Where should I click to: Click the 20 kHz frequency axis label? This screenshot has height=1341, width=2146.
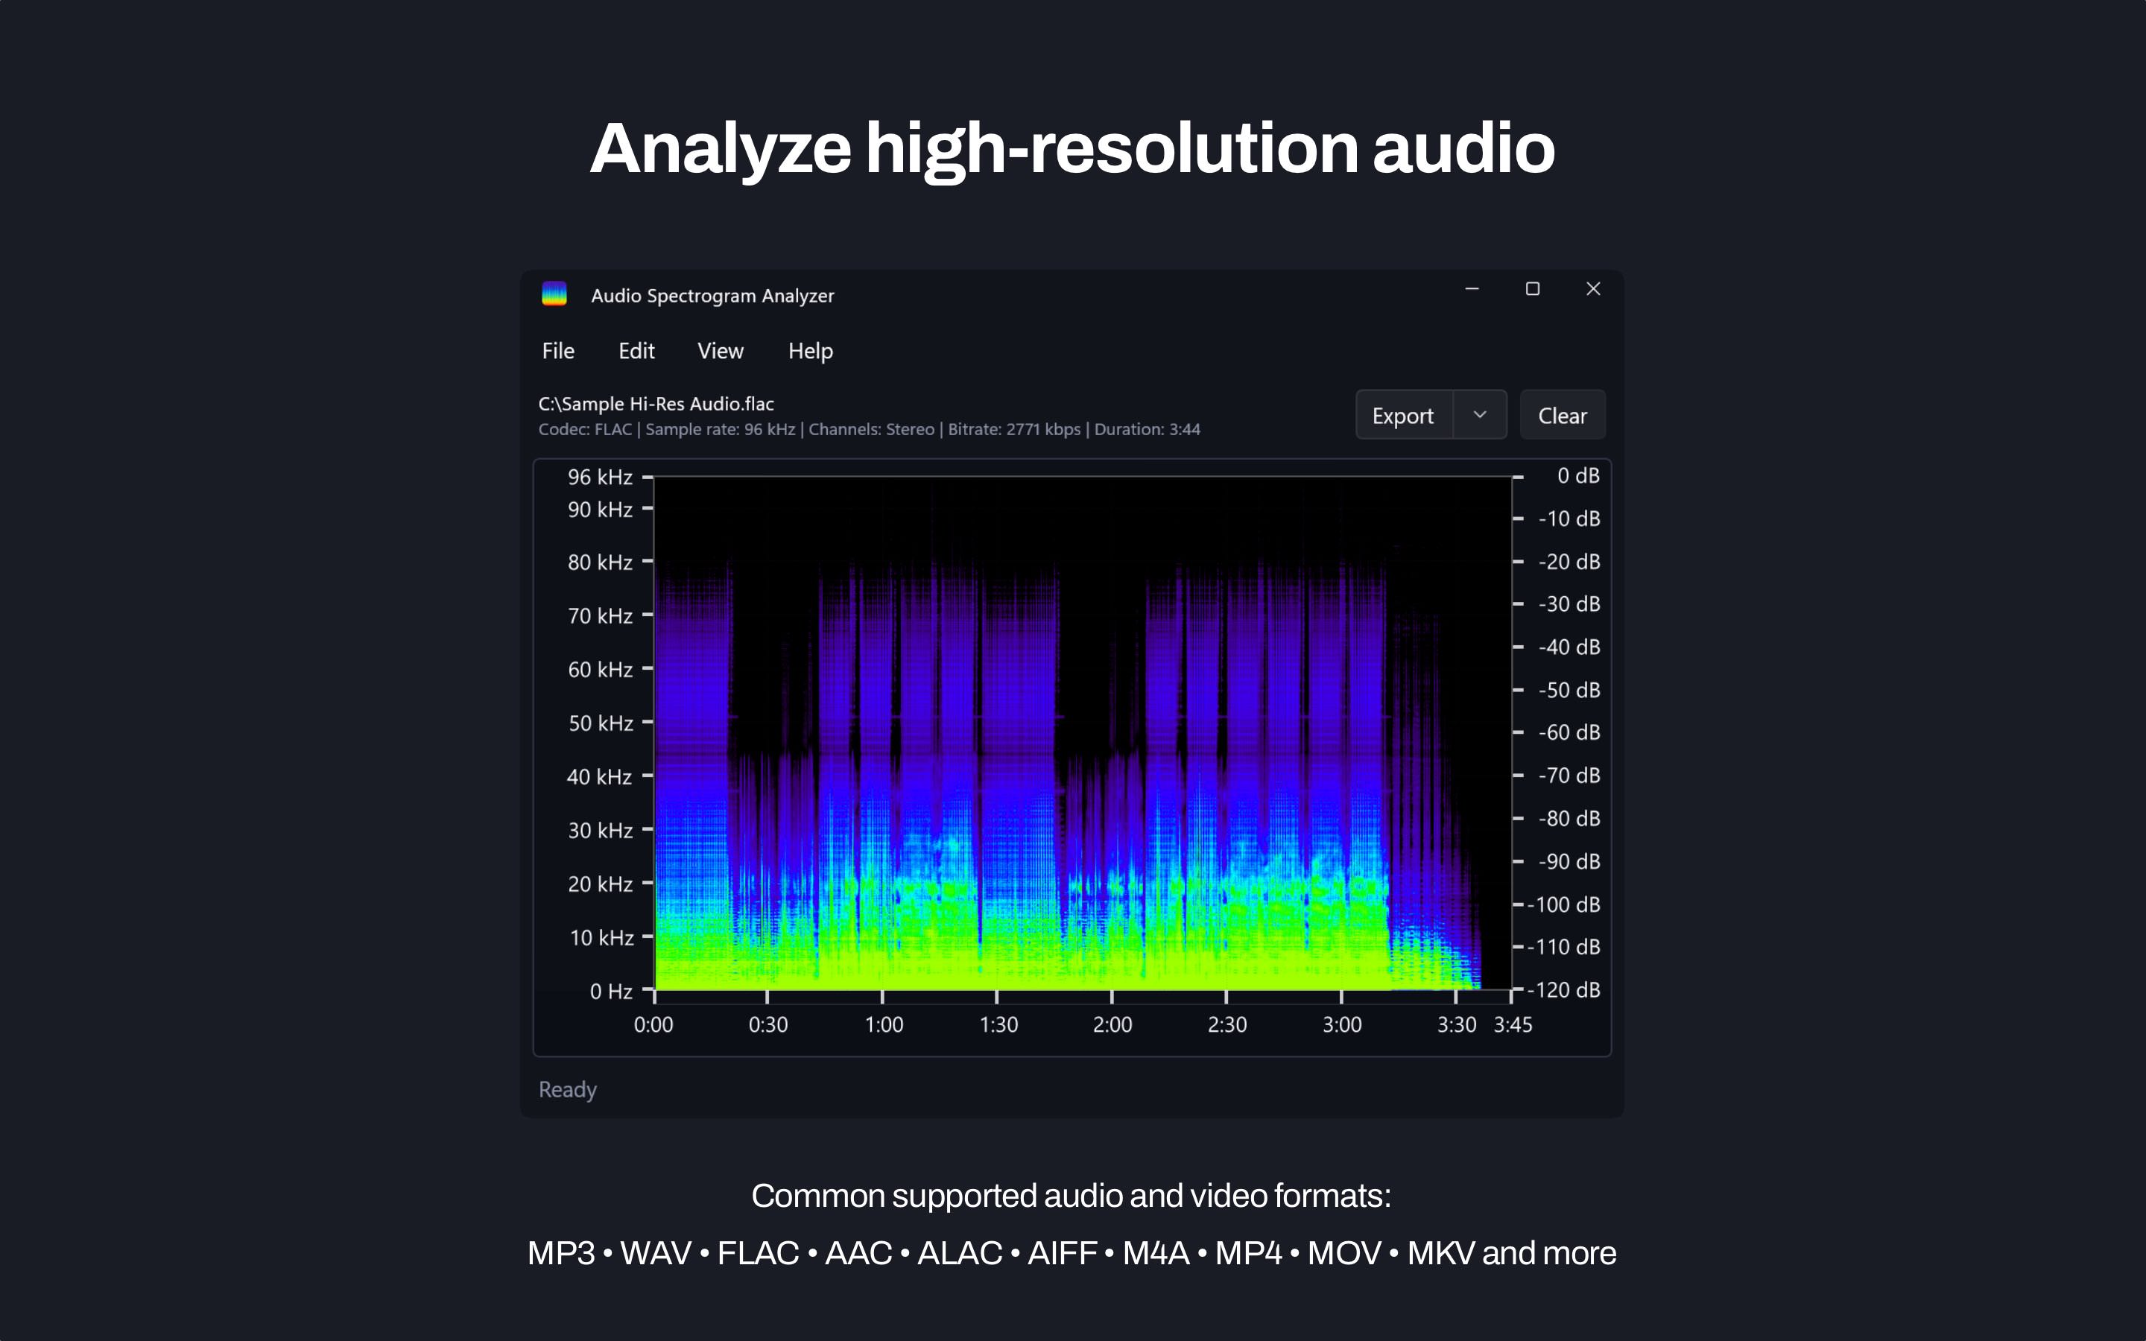[x=601, y=884]
